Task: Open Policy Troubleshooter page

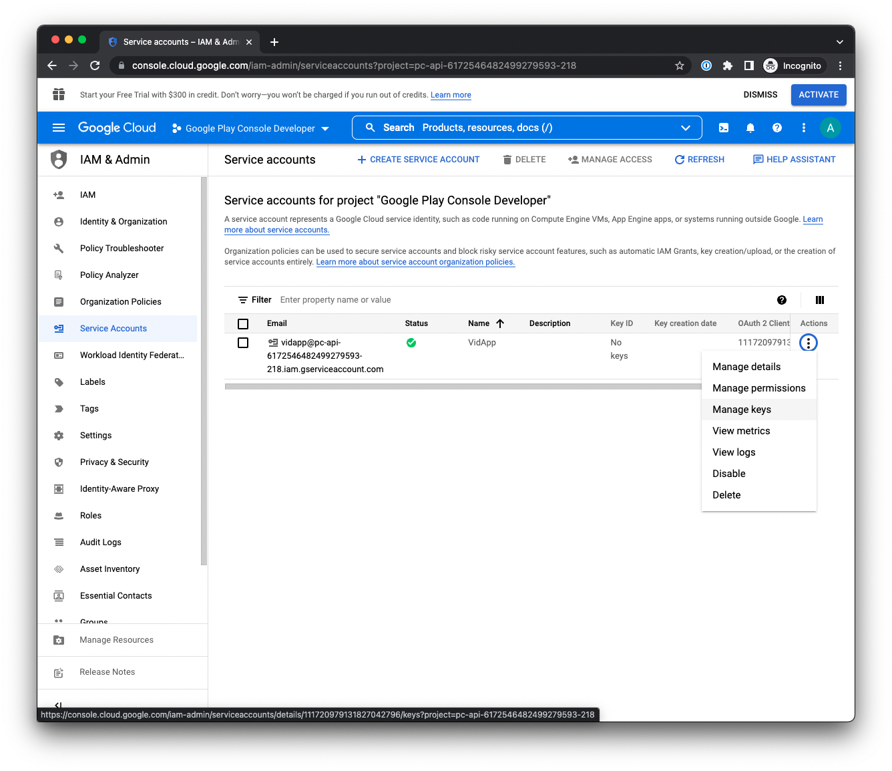Action: tap(118, 249)
